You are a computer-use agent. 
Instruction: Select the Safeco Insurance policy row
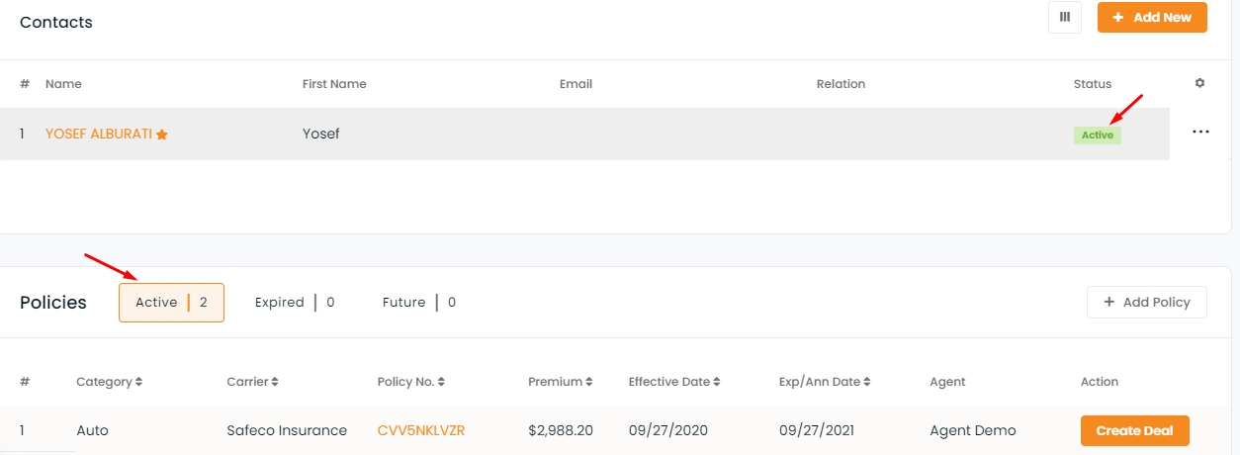[620, 430]
